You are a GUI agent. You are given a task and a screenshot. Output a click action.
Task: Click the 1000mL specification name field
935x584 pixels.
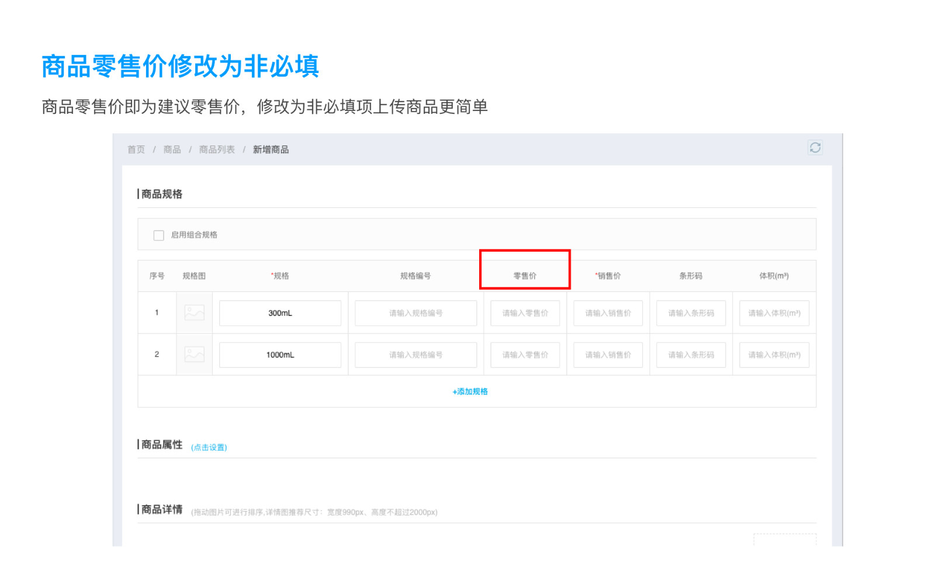click(280, 355)
